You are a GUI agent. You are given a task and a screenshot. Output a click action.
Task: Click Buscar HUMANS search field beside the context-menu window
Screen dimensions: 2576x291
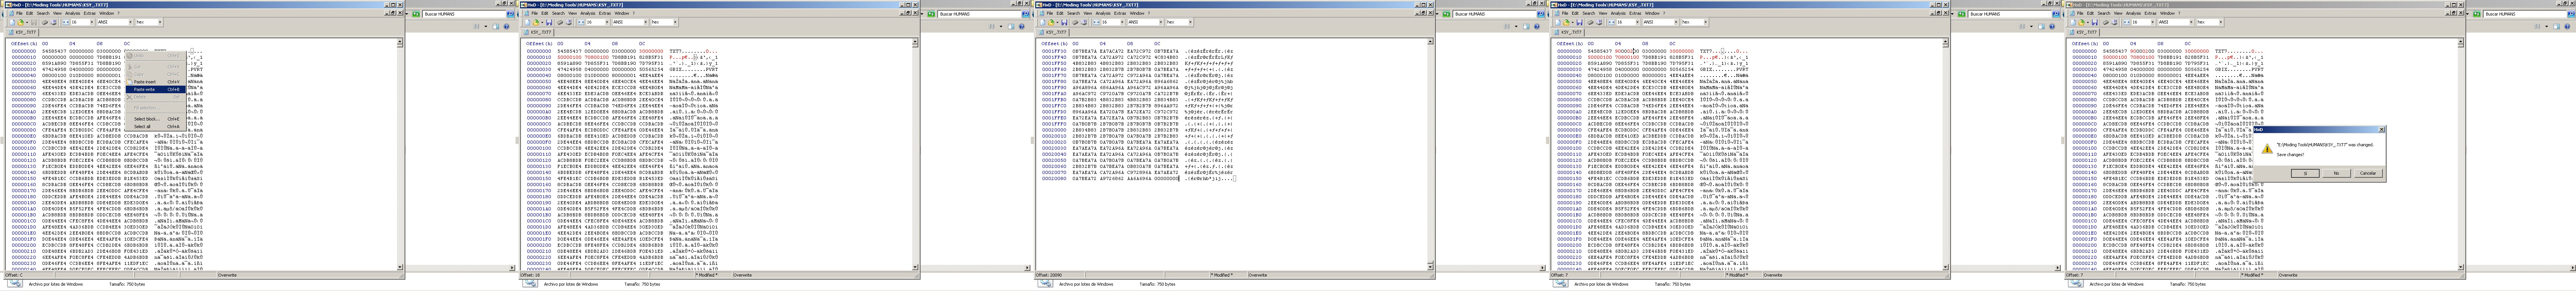(x=464, y=14)
